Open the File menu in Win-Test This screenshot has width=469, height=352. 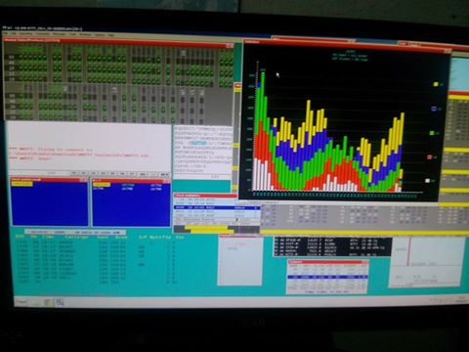tap(5, 34)
